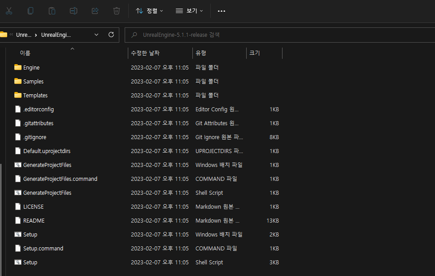Click the Rename icon in toolbar

click(x=74, y=11)
